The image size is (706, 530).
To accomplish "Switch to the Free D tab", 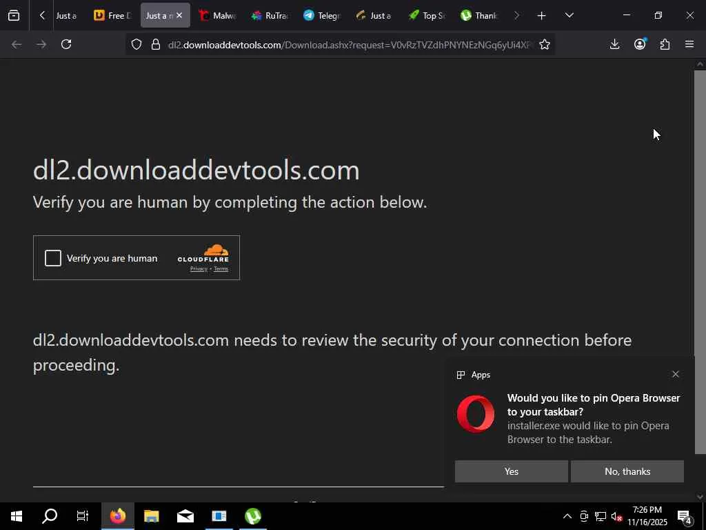I will 112,15.
